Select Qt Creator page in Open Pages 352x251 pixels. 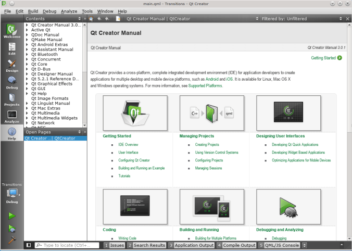(x=55, y=139)
